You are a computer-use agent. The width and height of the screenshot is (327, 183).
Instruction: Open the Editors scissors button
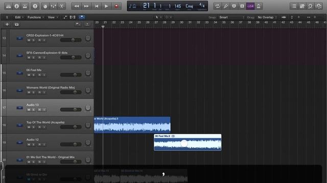pyautogui.click(x=62, y=6)
